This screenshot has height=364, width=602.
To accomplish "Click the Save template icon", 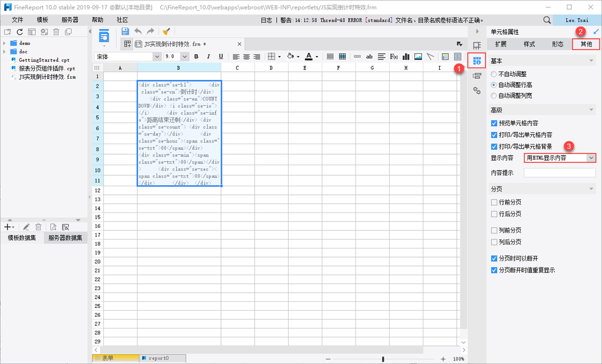I will coord(125,32).
